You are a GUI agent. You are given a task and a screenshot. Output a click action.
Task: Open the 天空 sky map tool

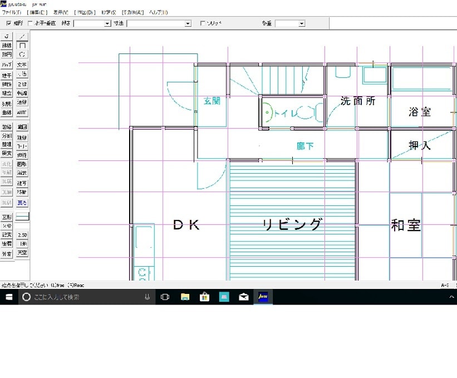tap(22, 253)
